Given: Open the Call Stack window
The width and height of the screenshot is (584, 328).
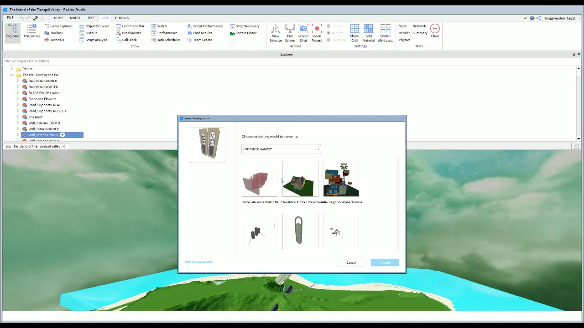Looking at the screenshot, I should 126,40.
